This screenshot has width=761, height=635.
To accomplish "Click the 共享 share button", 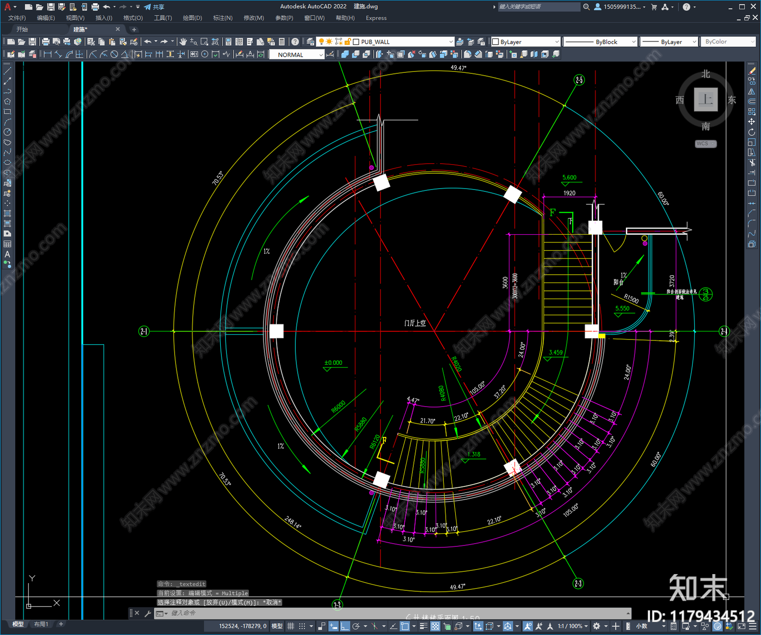I will click(x=154, y=7).
